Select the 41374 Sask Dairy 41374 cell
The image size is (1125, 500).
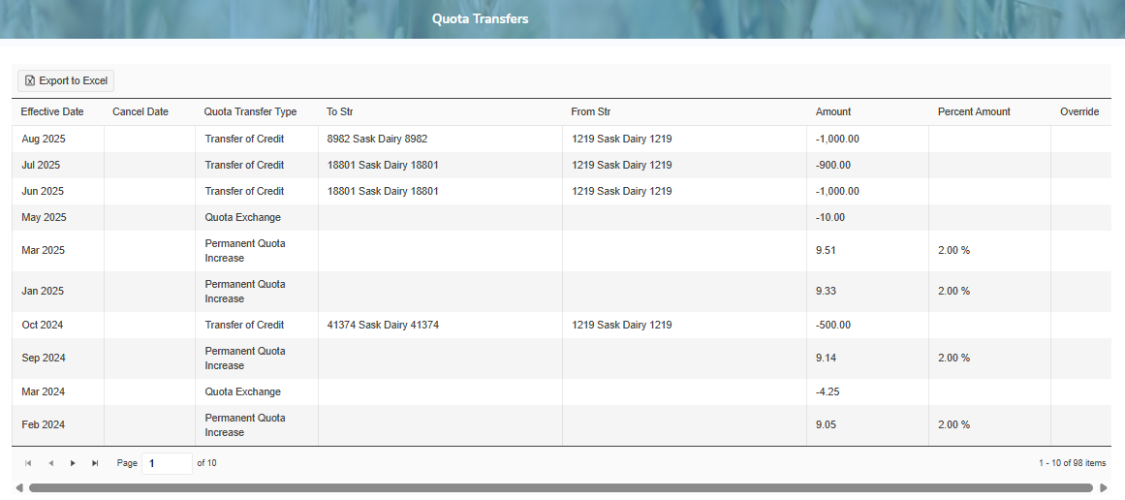(x=383, y=325)
